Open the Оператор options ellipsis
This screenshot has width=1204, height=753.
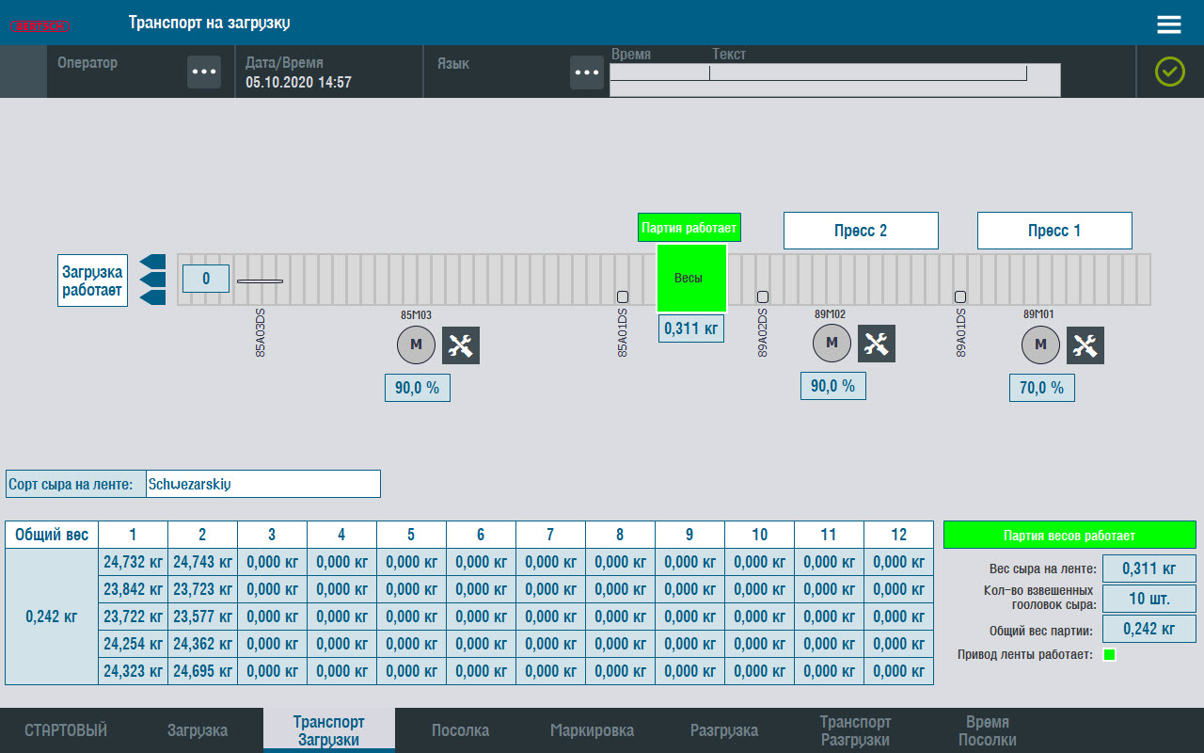click(x=204, y=72)
